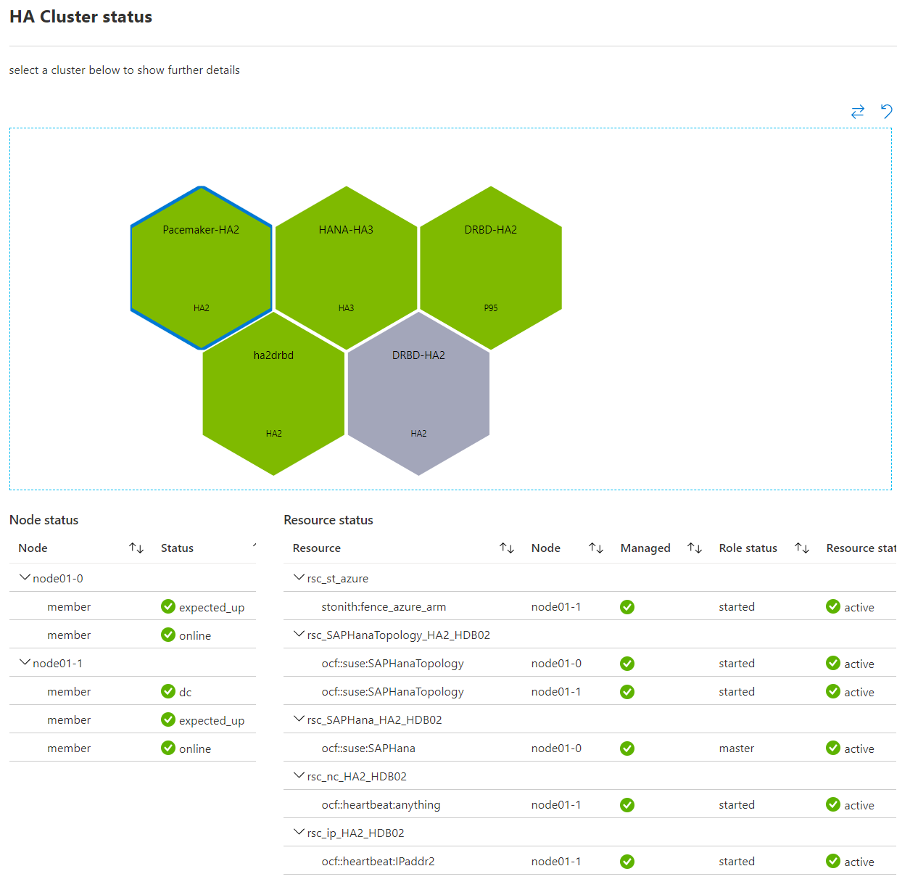Collapse the rsc_ip_HA2_HDB02 group
This screenshot has width=918, height=895.
299,833
